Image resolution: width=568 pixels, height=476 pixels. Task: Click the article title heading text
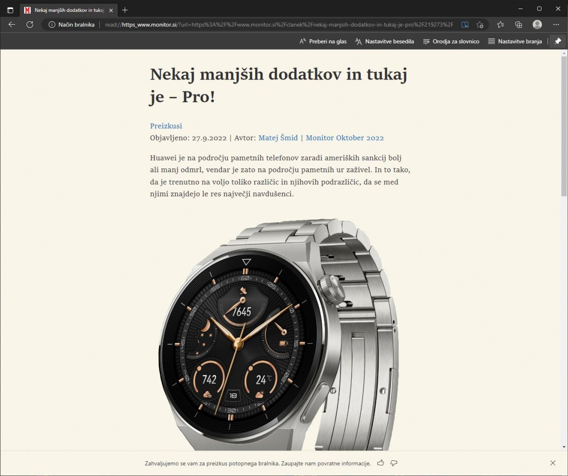[x=279, y=85]
